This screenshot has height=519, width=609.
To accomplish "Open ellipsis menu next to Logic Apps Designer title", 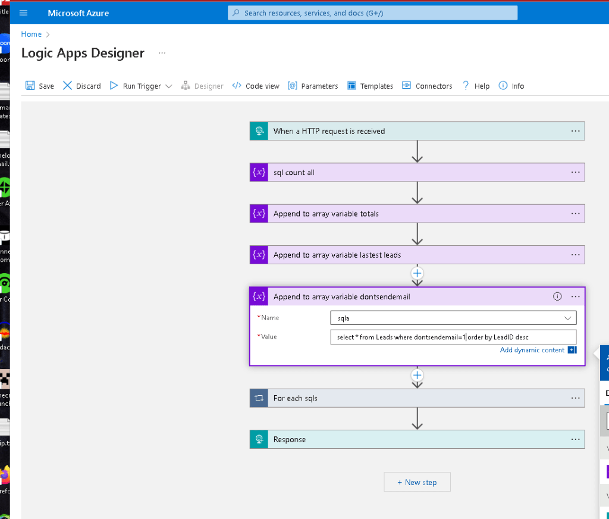I will (x=162, y=53).
